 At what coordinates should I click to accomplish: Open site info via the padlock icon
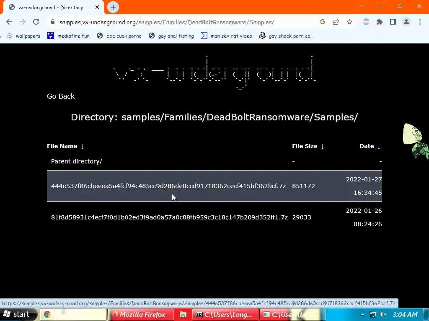(x=53, y=22)
